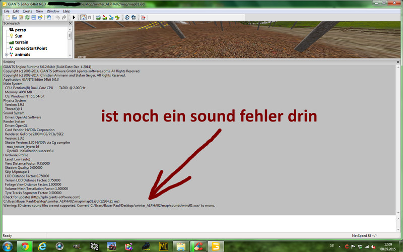Select the terrain sculpt tool icon
The width and height of the screenshot is (403, 252).
pos(98,17)
